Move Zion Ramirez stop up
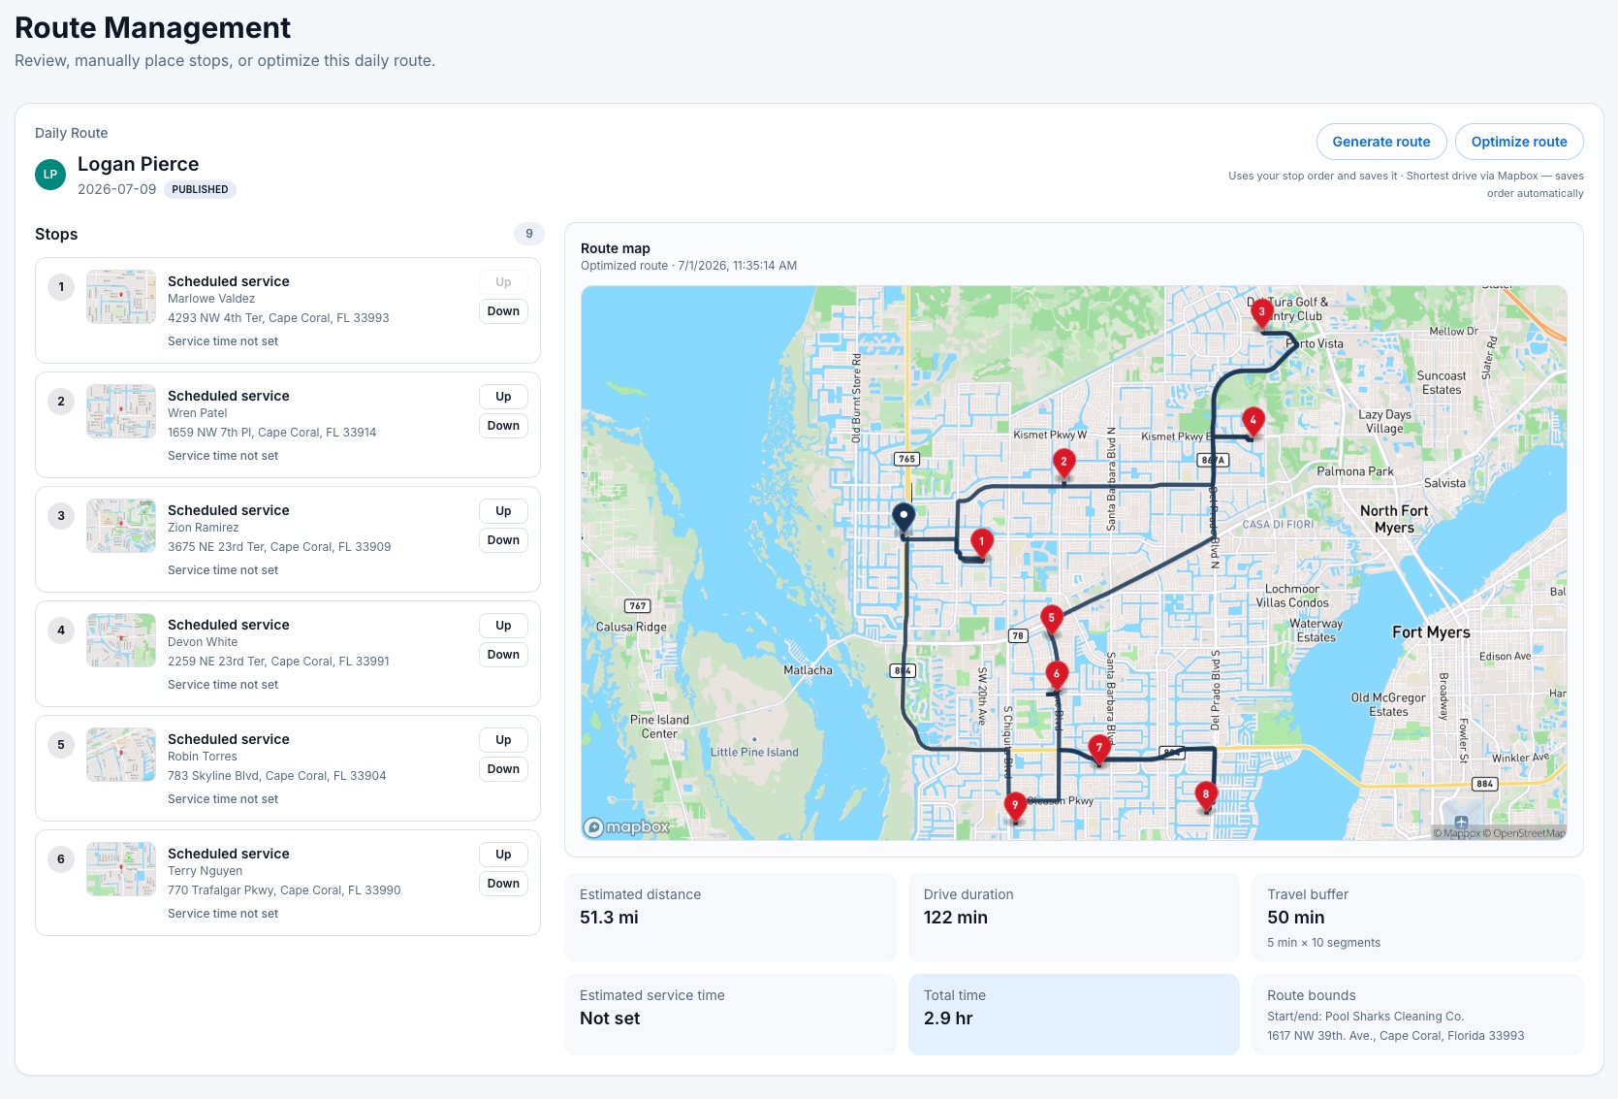 tap(503, 511)
